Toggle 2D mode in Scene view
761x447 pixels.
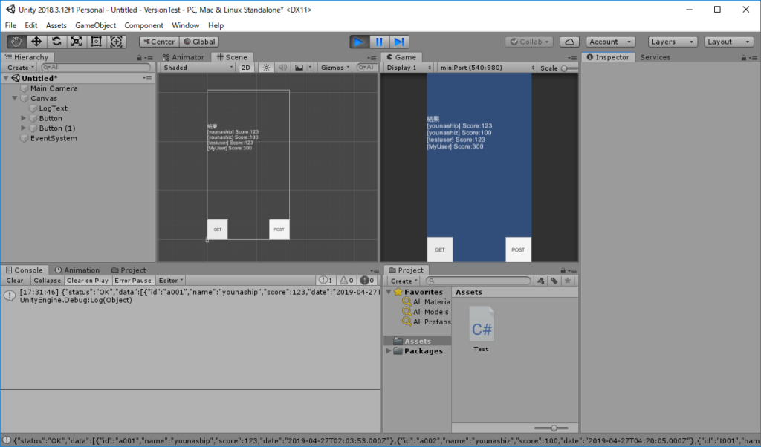click(x=246, y=68)
